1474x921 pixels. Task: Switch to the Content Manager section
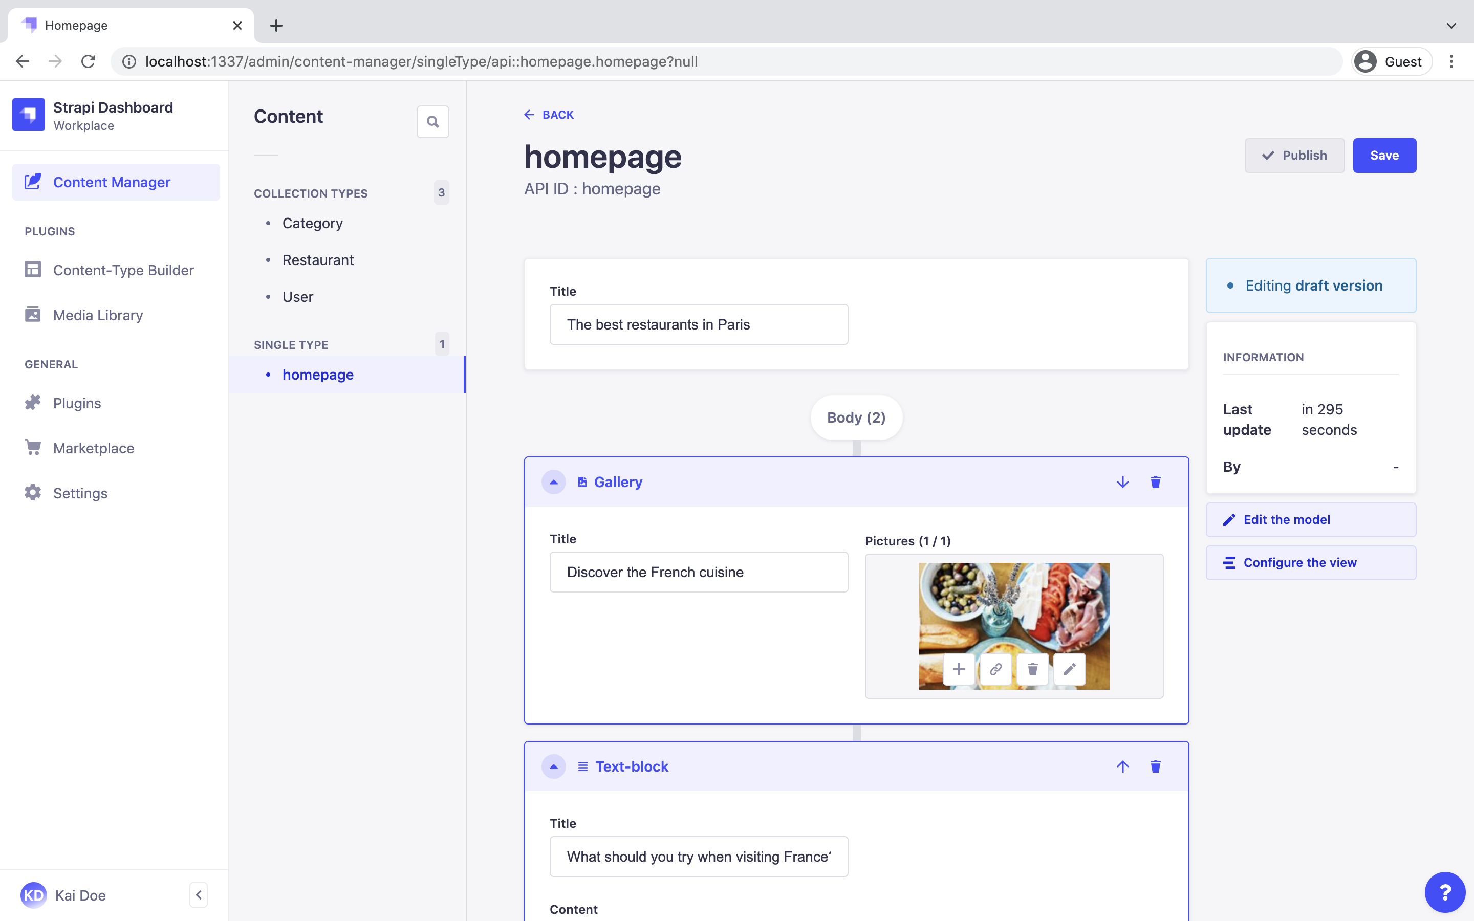[112, 182]
